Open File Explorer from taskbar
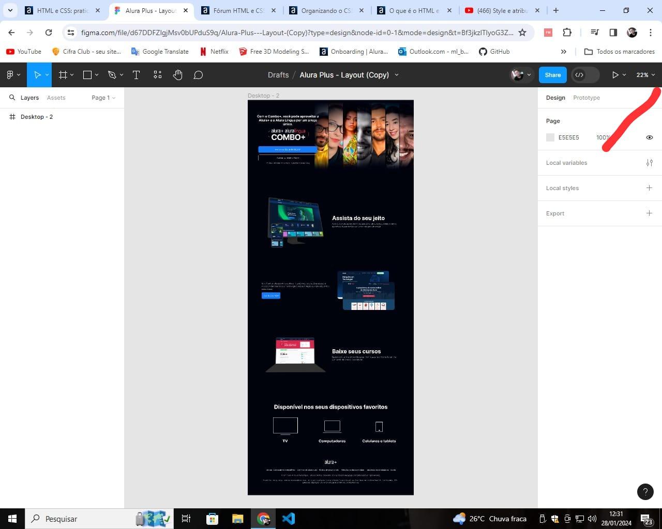The image size is (662, 529). (237, 519)
